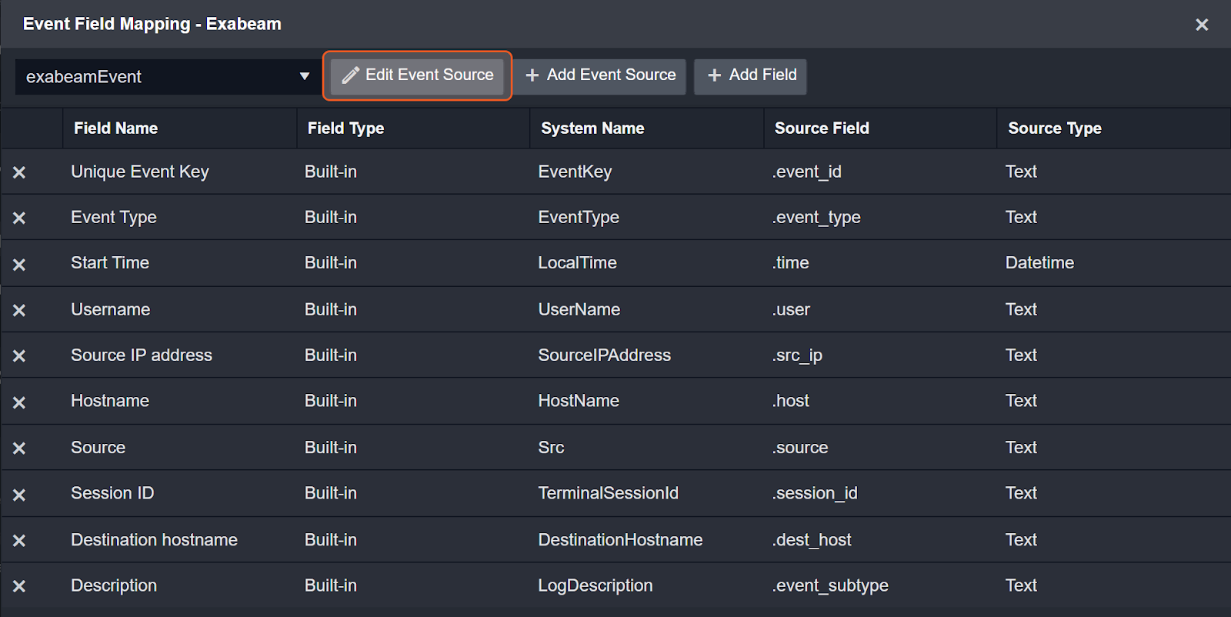Click the UserName system name
This screenshot has width=1231, height=617.
pos(579,309)
